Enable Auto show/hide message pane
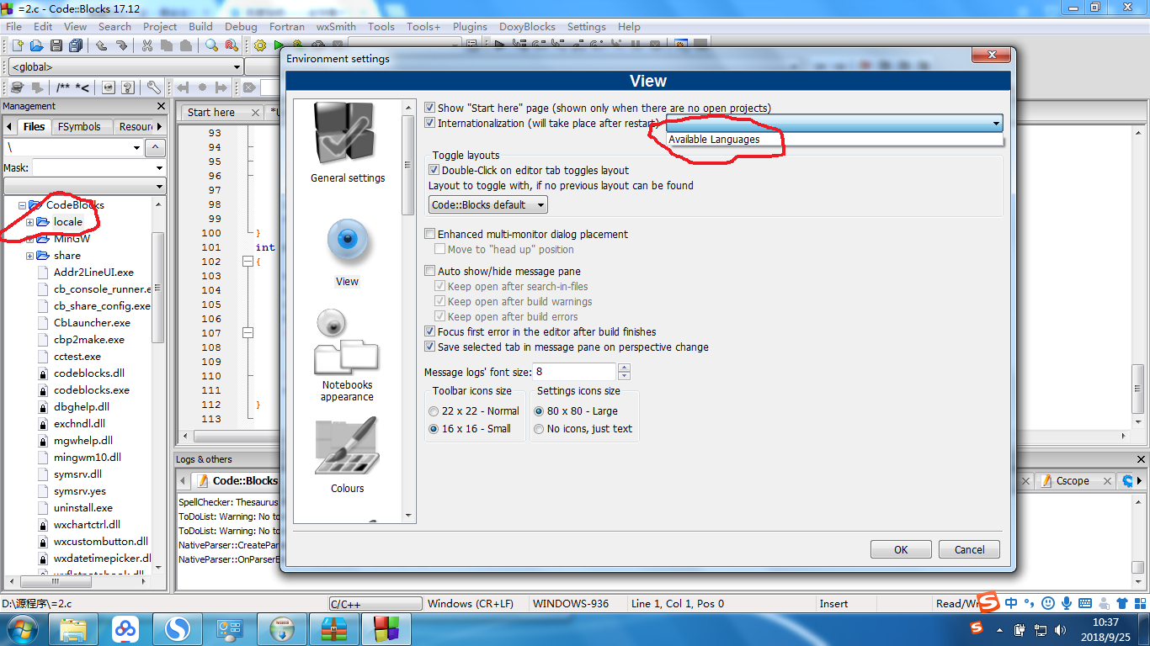Image resolution: width=1150 pixels, height=646 pixels. 430,271
